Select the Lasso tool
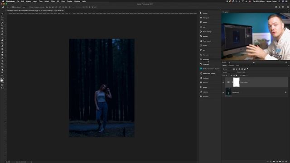Screen dimensions: 290x163 [x=2, y=19]
